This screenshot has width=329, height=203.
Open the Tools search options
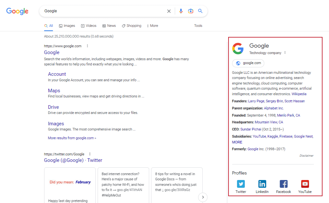click(x=198, y=26)
